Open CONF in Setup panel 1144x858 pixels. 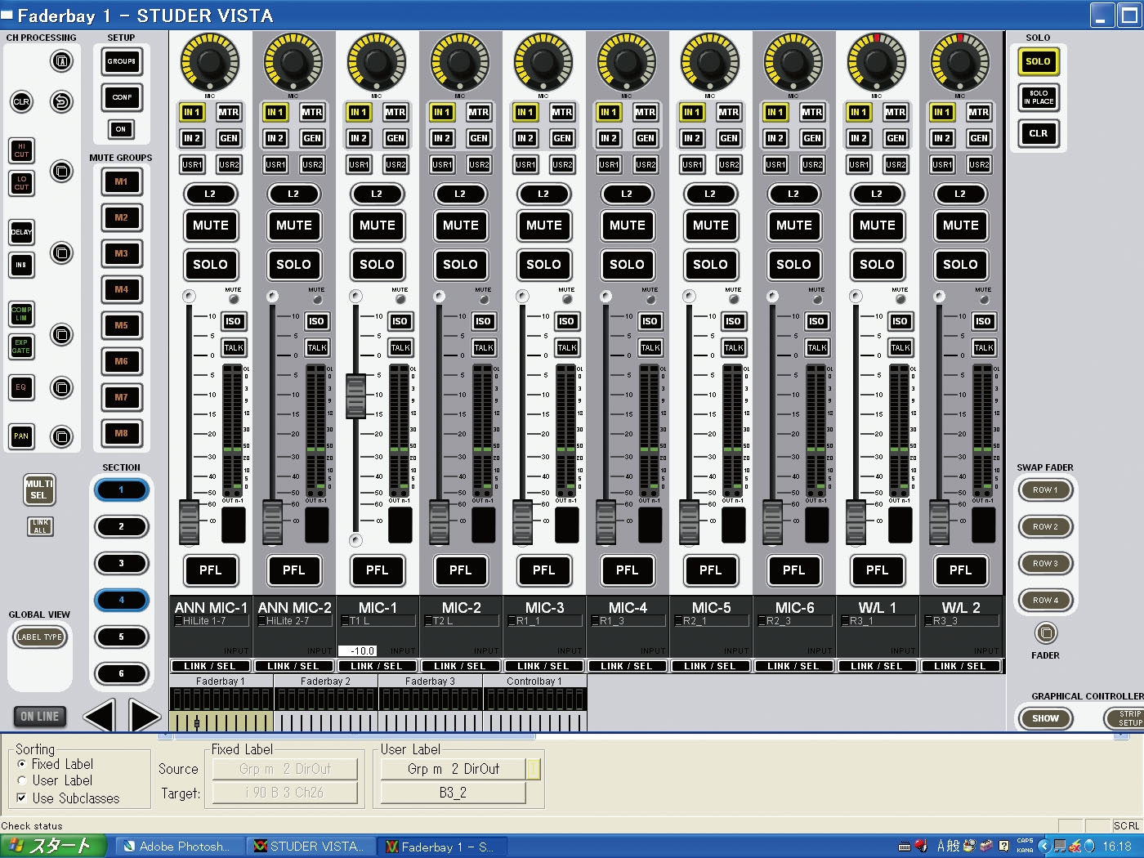tap(122, 97)
